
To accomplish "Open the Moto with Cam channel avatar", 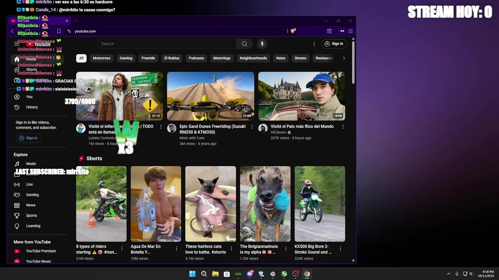I will coord(172,128).
